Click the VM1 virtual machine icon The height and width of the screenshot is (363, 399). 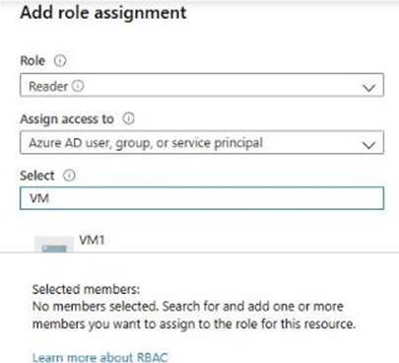(54, 245)
